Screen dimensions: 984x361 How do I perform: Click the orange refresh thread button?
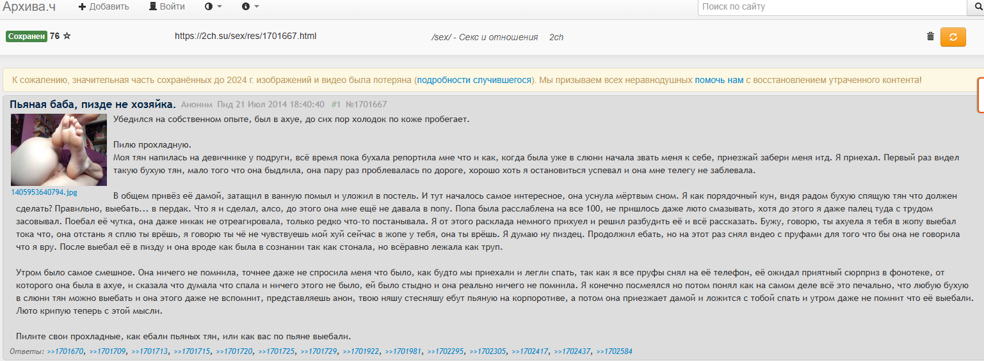click(953, 37)
